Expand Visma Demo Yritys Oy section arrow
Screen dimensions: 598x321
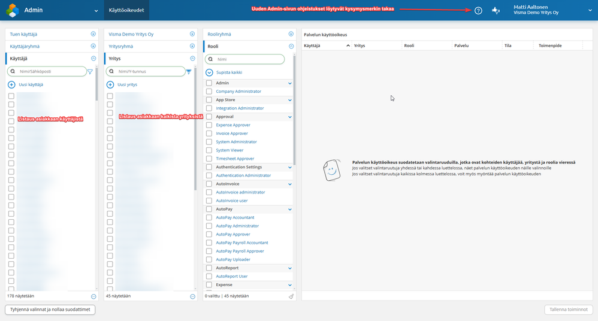point(192,34)
